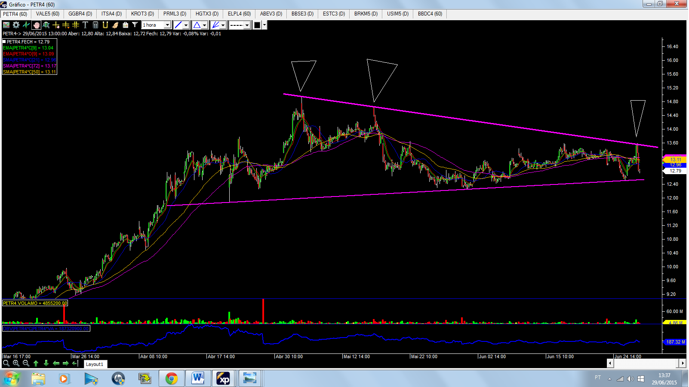Switch to the BRKM5 (D) tab
The height and width of the screenshot is (387, 689).
366,14
